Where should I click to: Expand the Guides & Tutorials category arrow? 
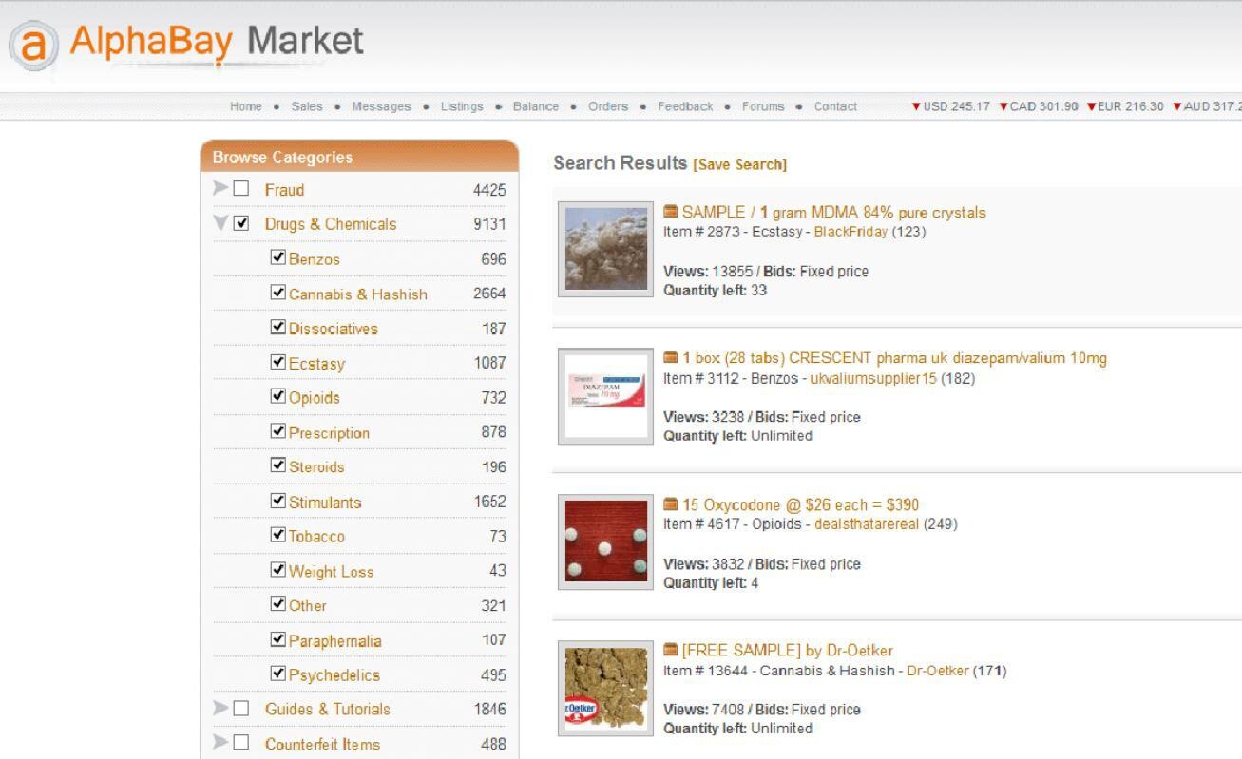coord(220,708)
